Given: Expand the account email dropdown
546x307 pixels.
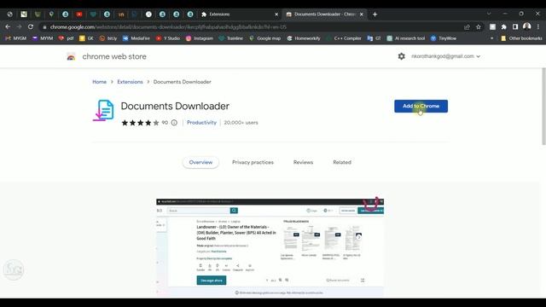Looking at the screenshot, I should coord(445,56).
